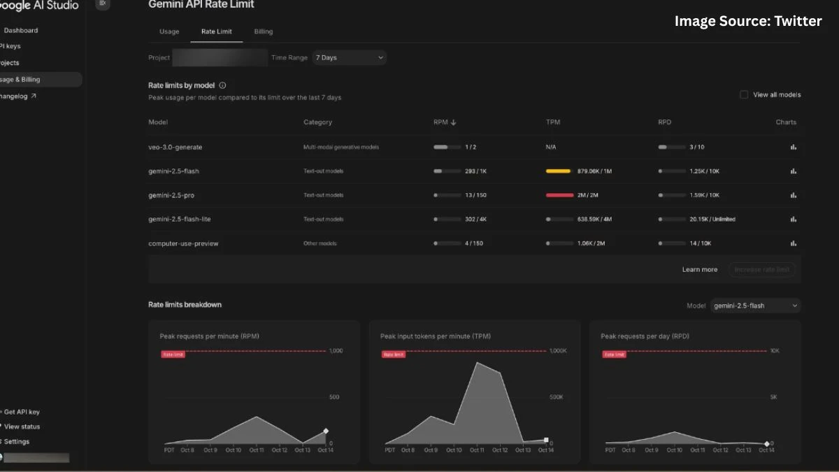Image resolution: width=839 pixels, height=472 pixels.
Task: Open charts for computer-use-preview row
Action: pos(793,243)
